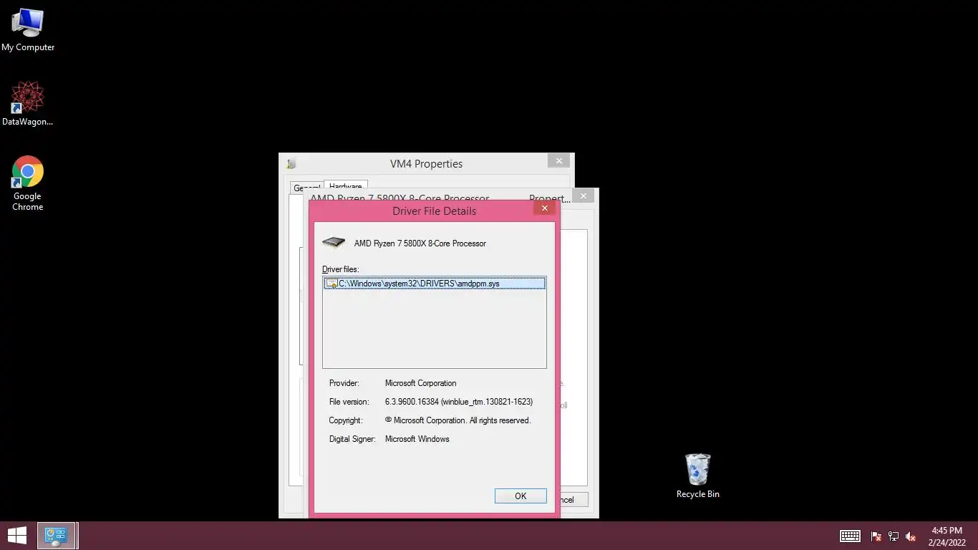978x550 pixels.
Task: Click the processor chip icon in dialog
Action: 334,243
